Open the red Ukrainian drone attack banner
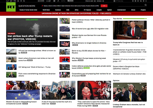 point(76,13)
